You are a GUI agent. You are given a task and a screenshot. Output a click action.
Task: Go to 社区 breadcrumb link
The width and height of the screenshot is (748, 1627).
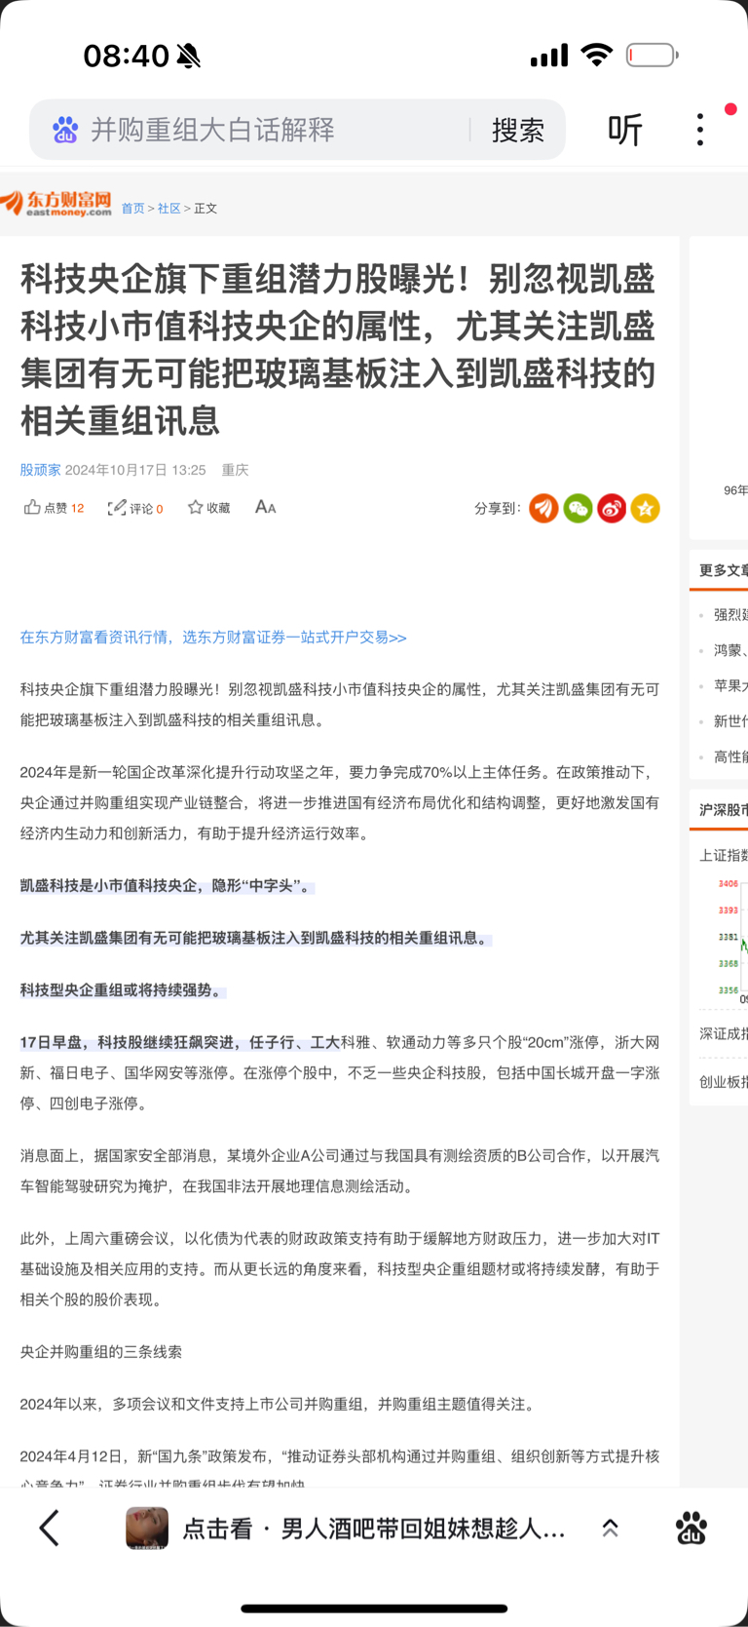[x=169, y=209]
